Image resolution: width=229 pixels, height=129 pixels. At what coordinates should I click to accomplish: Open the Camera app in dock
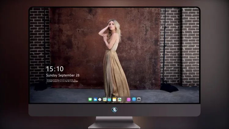tap(139, 99)
